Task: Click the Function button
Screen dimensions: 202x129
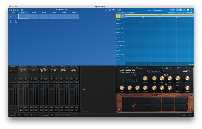Action: [12, 115]
